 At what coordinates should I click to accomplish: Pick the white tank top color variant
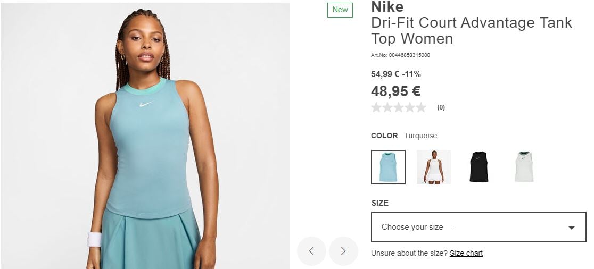click(524, 167)
